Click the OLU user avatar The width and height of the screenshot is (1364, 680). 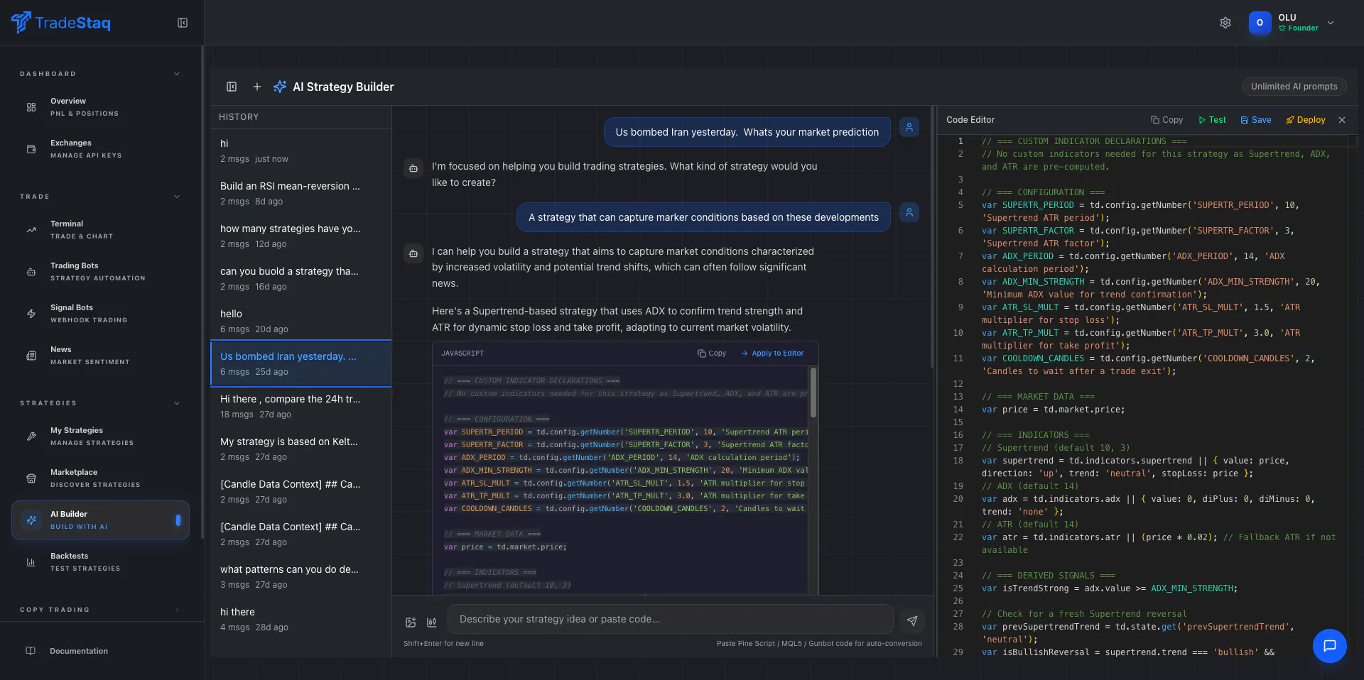pos(1260,23)
